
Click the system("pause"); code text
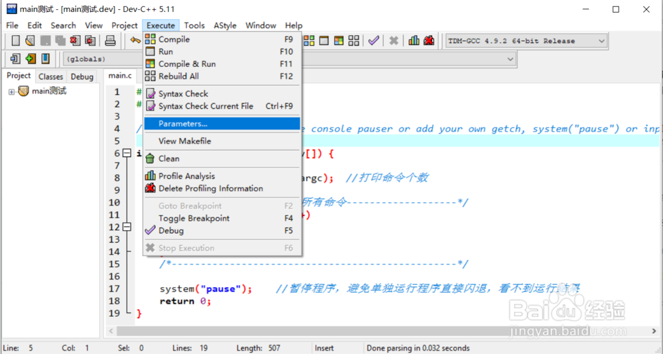206,289
